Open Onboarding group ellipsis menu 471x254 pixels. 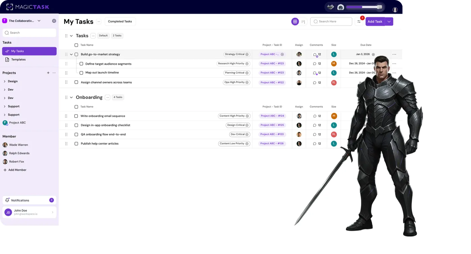coord(108,97)
